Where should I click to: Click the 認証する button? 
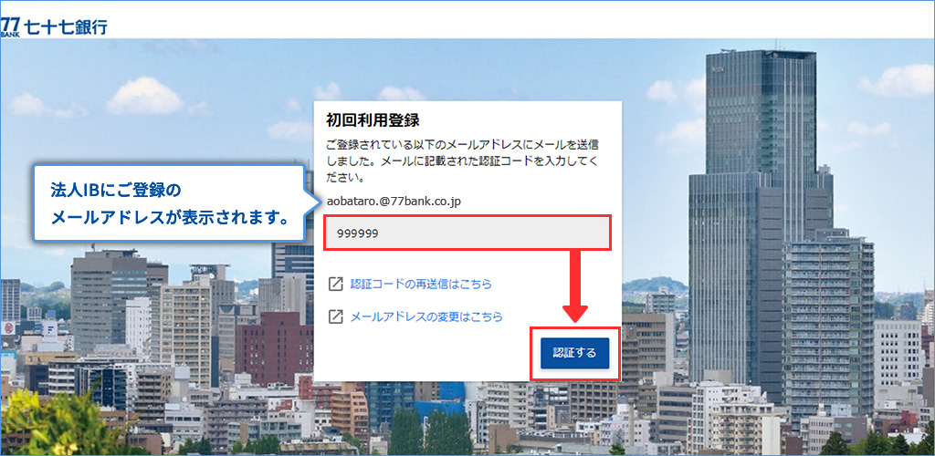[575, 353]
